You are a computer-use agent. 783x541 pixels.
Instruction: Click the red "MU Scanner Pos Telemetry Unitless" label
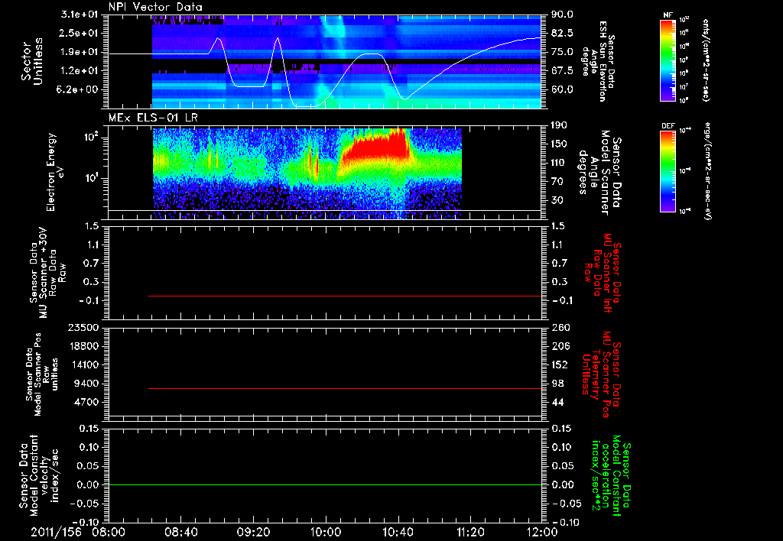(x=602, y=374)
